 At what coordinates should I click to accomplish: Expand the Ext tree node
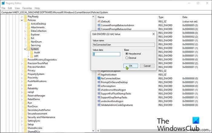[25, 38]
